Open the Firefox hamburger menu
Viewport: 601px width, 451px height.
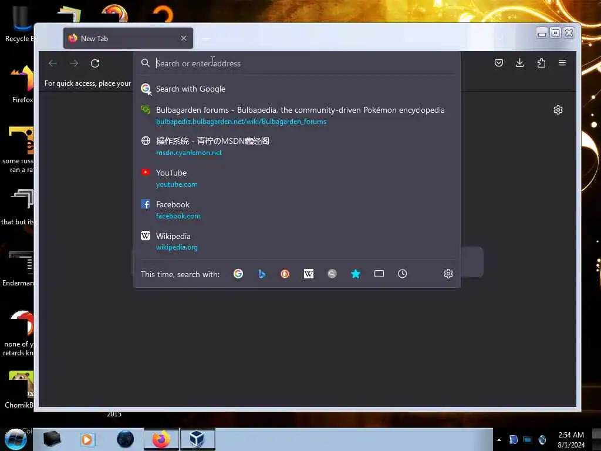click(562, 63)
